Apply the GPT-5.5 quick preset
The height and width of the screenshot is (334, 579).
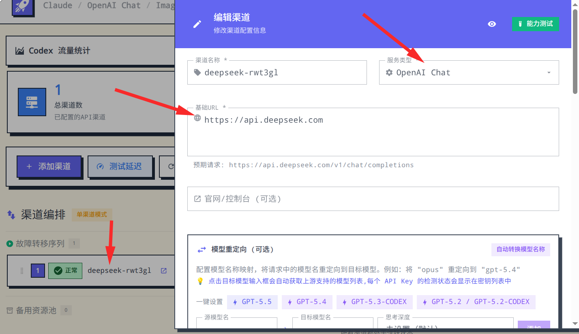point(252,302)
